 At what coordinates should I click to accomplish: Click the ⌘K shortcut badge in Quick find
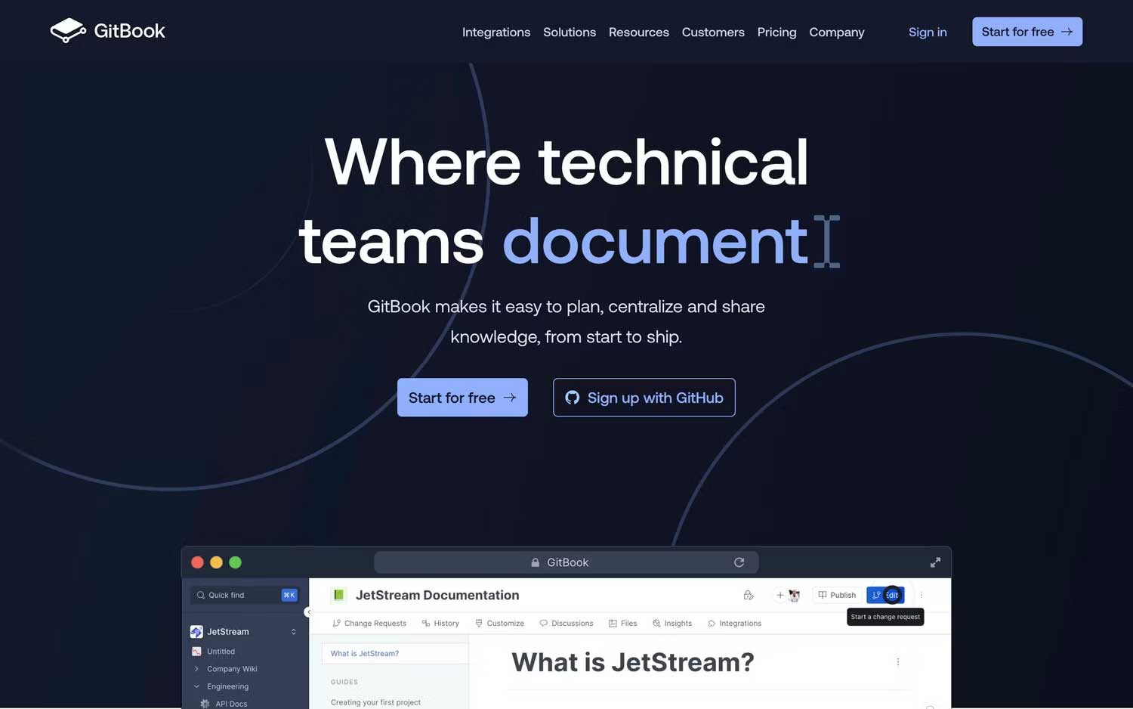pos(289,595)
